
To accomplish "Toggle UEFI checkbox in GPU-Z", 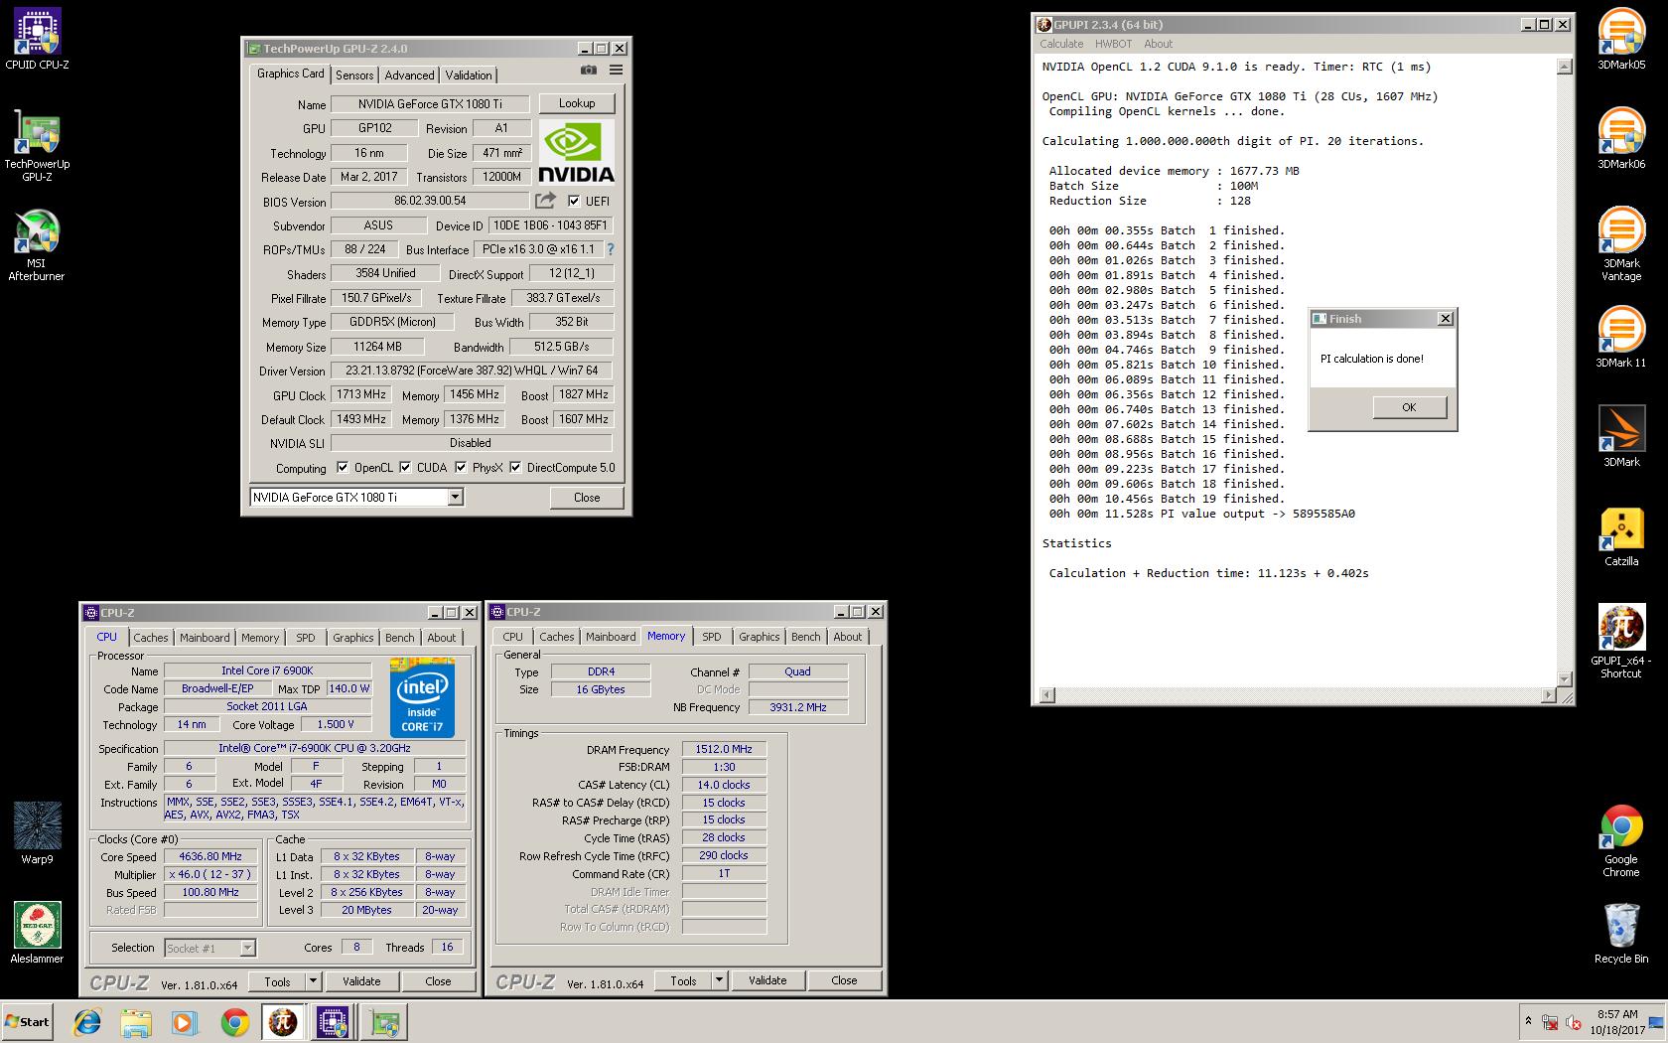I will point(573,201).
